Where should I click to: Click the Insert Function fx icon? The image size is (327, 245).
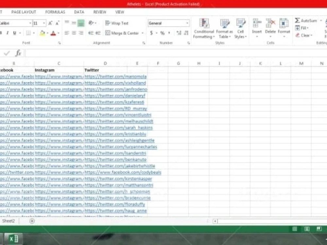(x=18, y=53)
